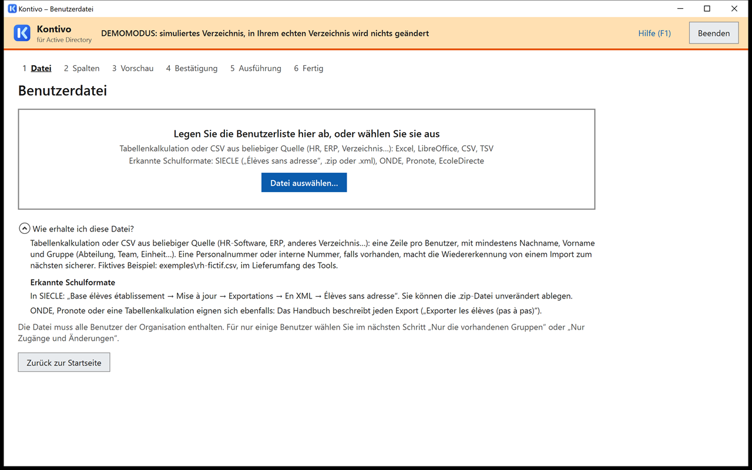Image resolution: width=752 pixels, height=470 pixels.
Task: Click the line starting "ONDE, Pronote oder eine"
Action: tap(286, 310)
